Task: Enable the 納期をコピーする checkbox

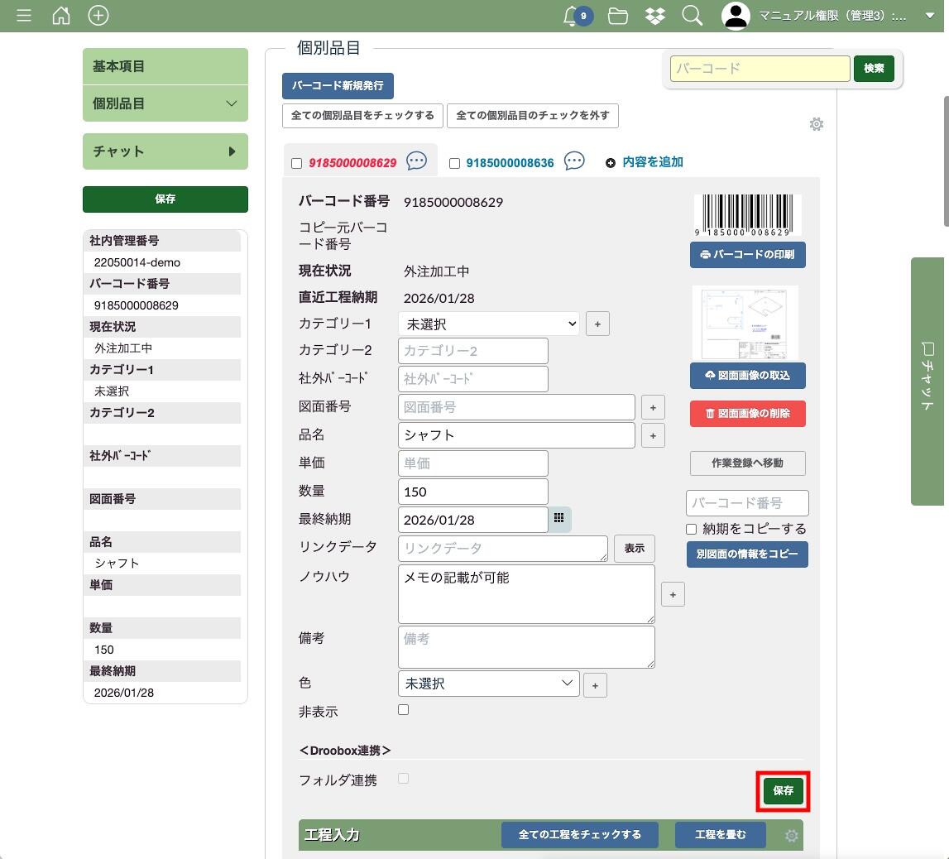Action: (x=692, y=530)
